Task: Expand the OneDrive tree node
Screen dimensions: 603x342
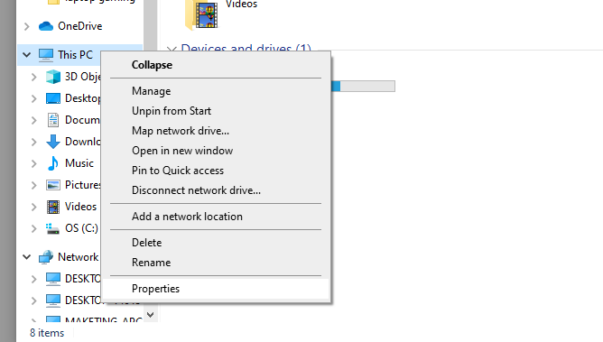Action: pyautogui.click(x=26, y=26)
